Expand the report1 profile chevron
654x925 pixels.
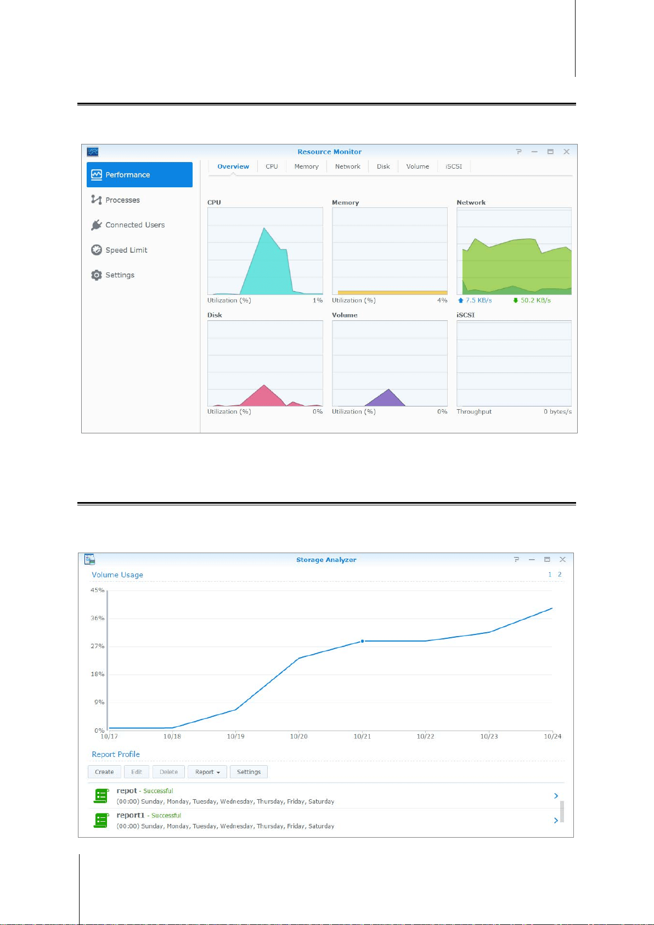tap(556, 821)
